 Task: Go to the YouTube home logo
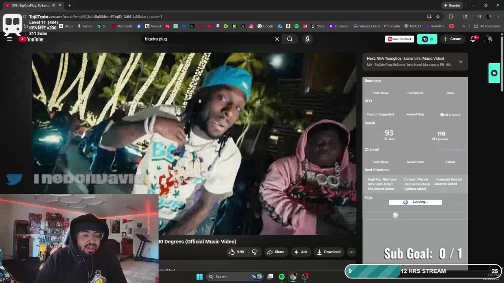click(31, 39)
